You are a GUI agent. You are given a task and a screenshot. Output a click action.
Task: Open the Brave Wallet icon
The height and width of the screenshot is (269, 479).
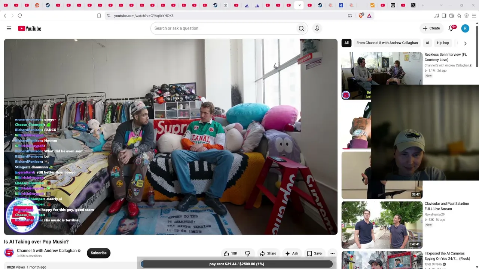pyautogui.click(x=452, y=16)
